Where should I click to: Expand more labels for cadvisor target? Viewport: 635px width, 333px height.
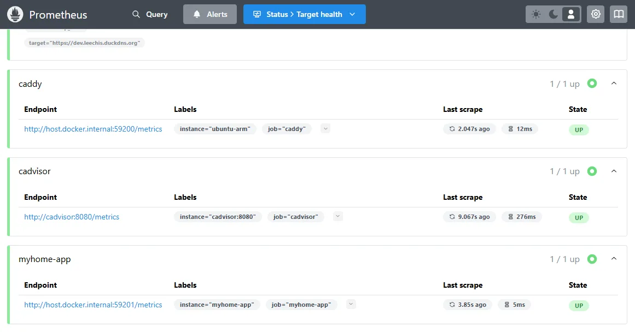(338, 216)
